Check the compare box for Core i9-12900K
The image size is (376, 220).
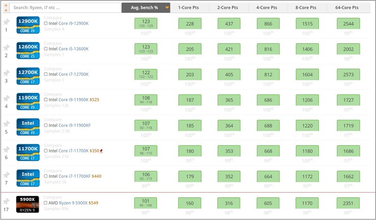[46, 23]
